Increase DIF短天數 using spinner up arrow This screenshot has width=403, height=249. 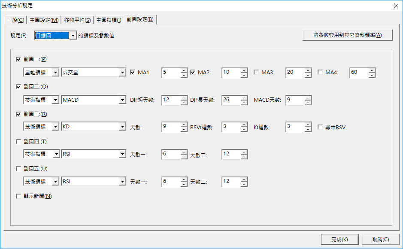pyautogui.click(x=184, y=98)
